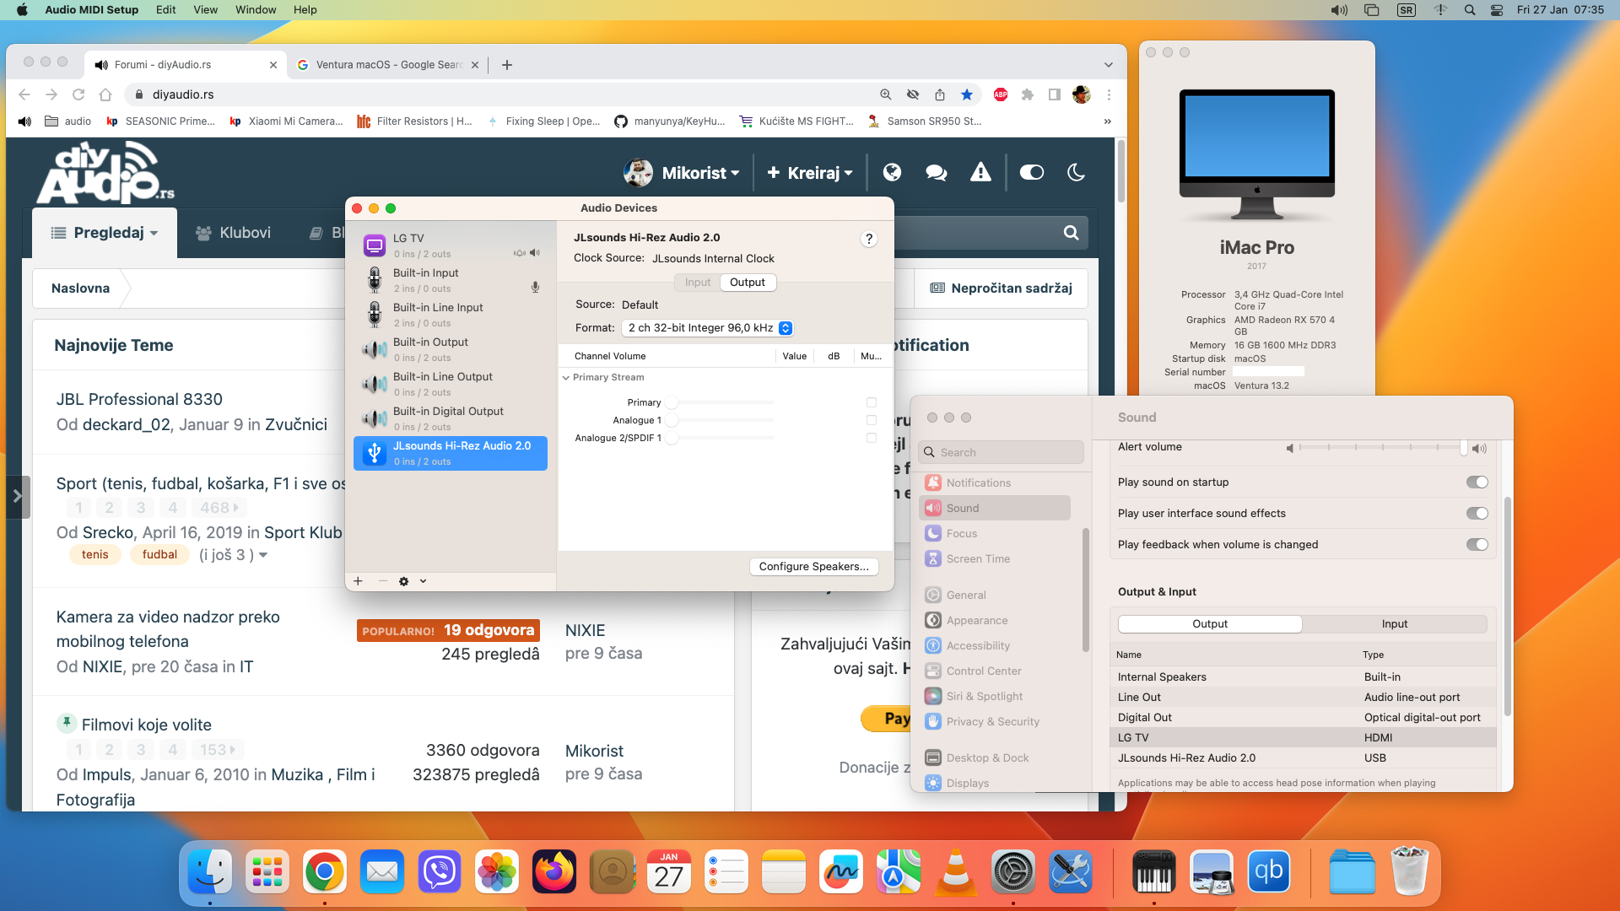Open JBL Professional 8330 topic
1620x911 pixels.
(139, 400)
